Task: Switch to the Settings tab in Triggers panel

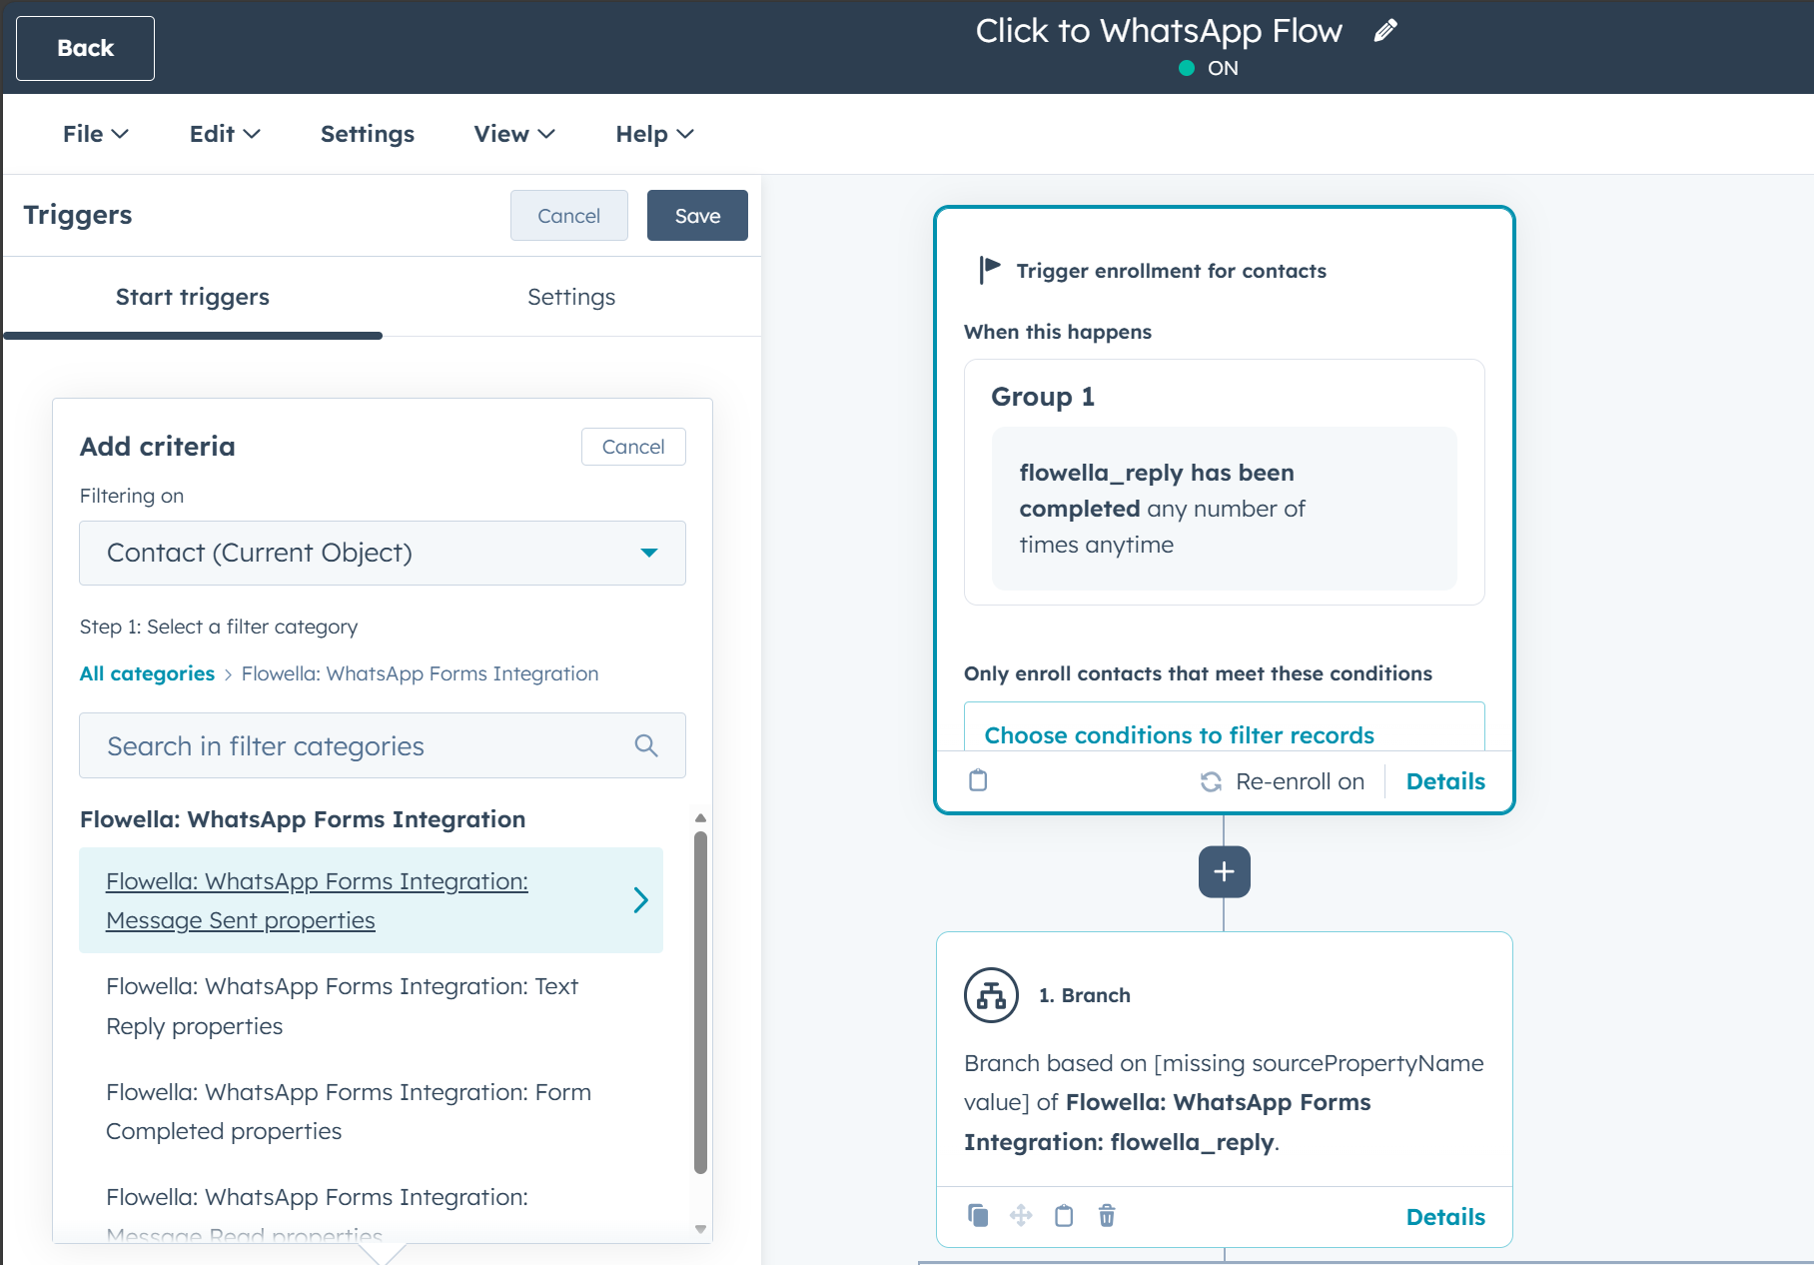Action: click(x=571, y=296)
